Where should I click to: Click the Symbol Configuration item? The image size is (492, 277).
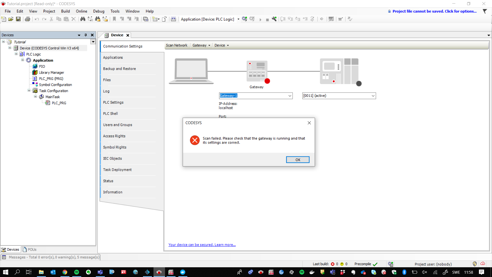(x=55, y=85)
